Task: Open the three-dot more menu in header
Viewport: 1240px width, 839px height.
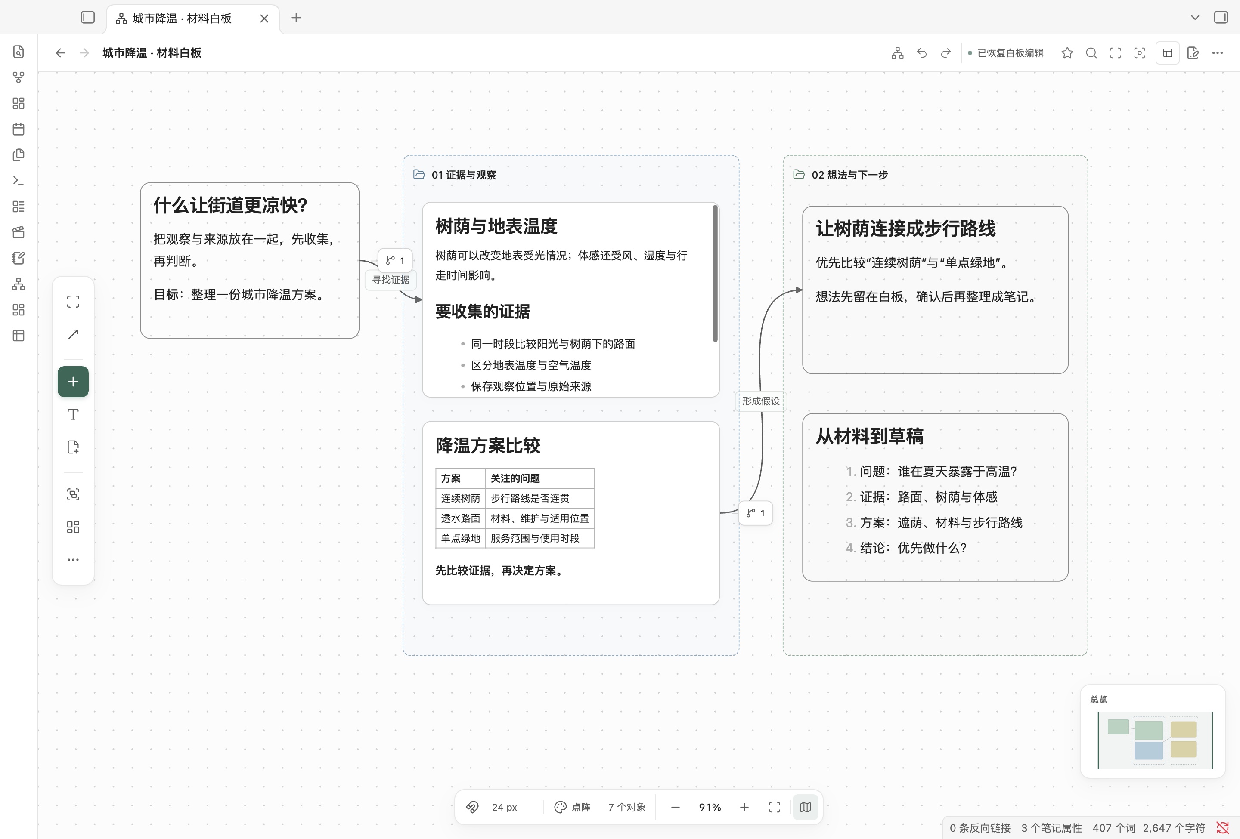Action: coord(1218,53)
